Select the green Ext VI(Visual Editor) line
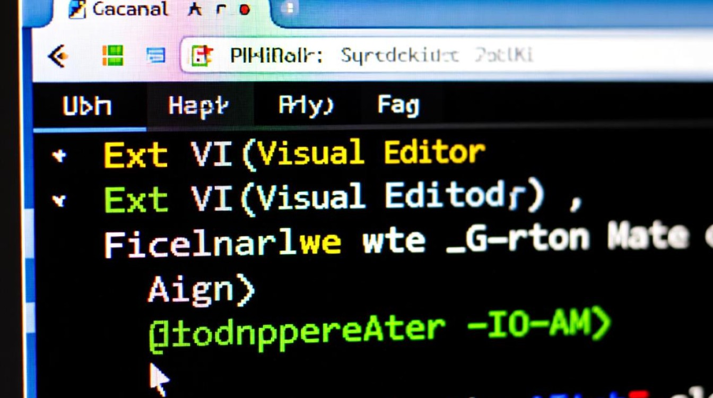The image size is (713, 398). (343, 197)
